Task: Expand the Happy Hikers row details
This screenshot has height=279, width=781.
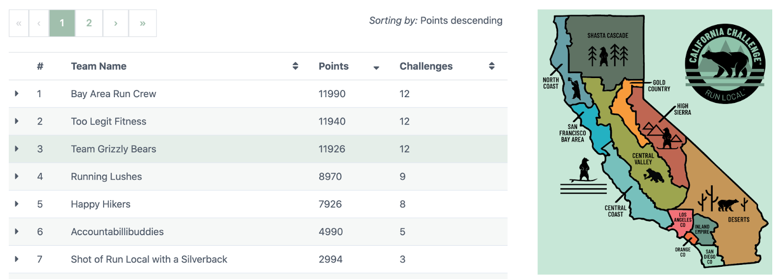Action: pos(17,204)
